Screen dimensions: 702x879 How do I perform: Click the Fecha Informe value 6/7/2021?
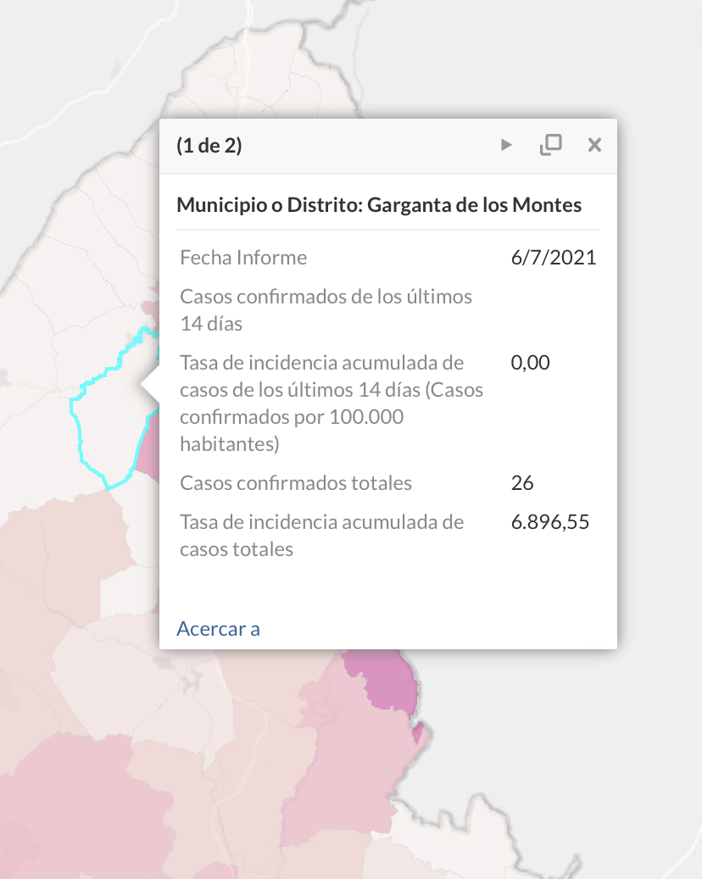coord(554,258)
